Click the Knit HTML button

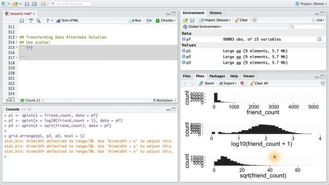pyautogui.click(x=67, y=21)
